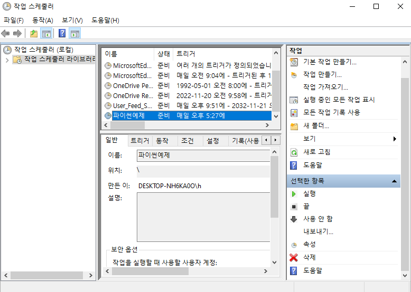
Task: Click details pane horizontal scrollbar right arrow
Action: click(266, 271)
